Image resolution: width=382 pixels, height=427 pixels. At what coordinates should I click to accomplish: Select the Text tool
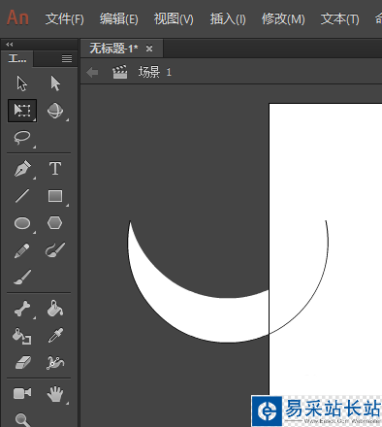tap(55, 169)
